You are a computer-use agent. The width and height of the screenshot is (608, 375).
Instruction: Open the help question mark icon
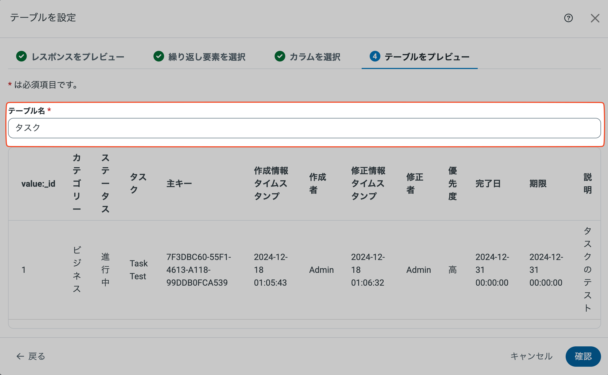(568, 18)
